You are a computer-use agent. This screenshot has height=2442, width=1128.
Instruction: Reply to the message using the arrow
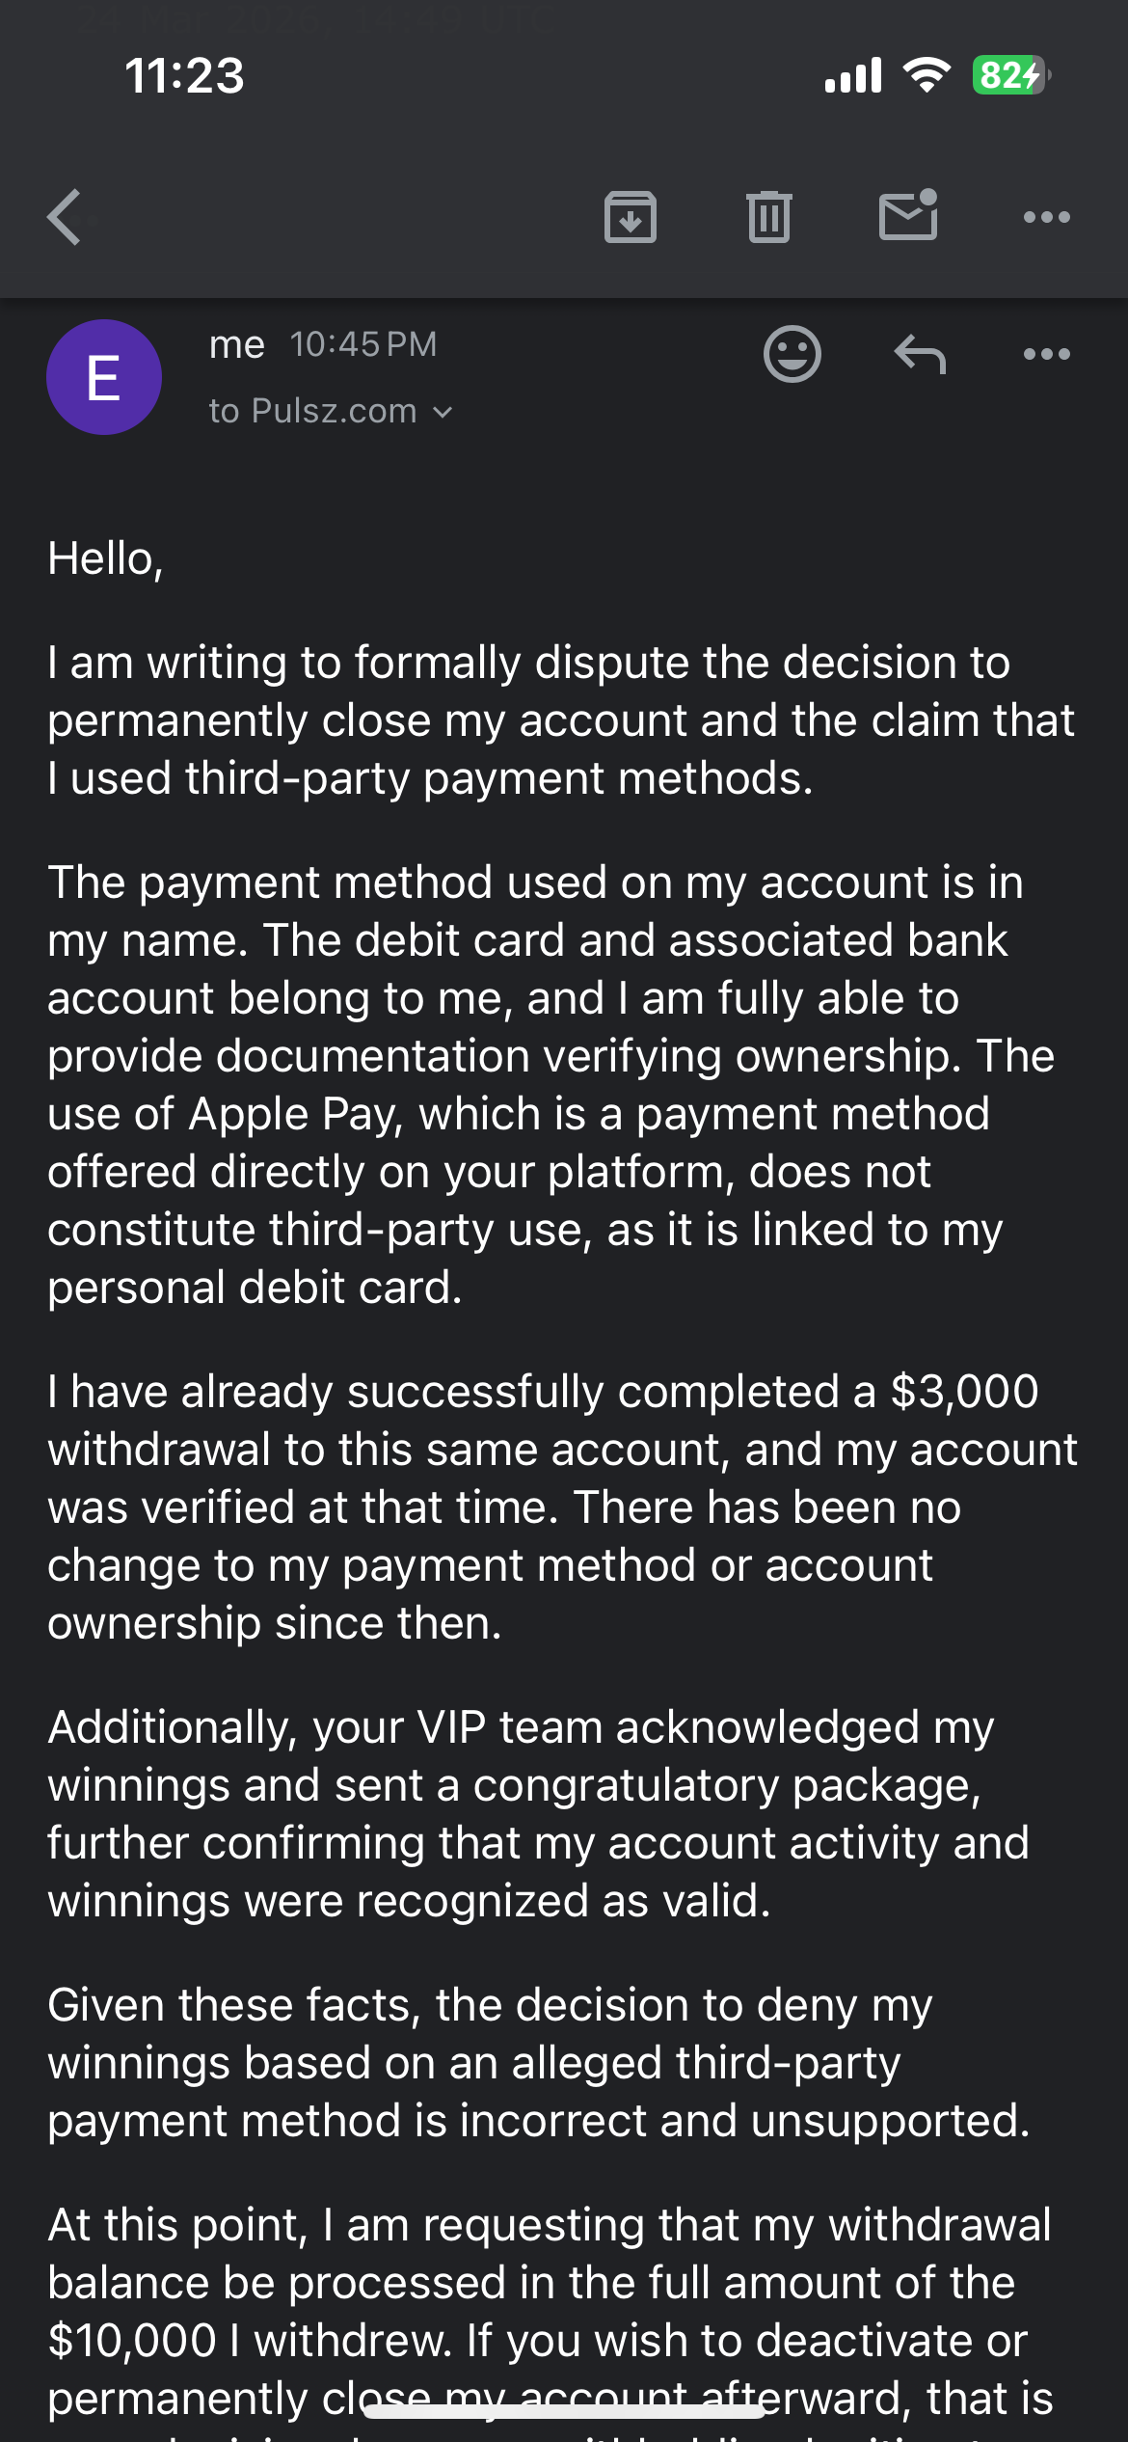coord(920,354)
